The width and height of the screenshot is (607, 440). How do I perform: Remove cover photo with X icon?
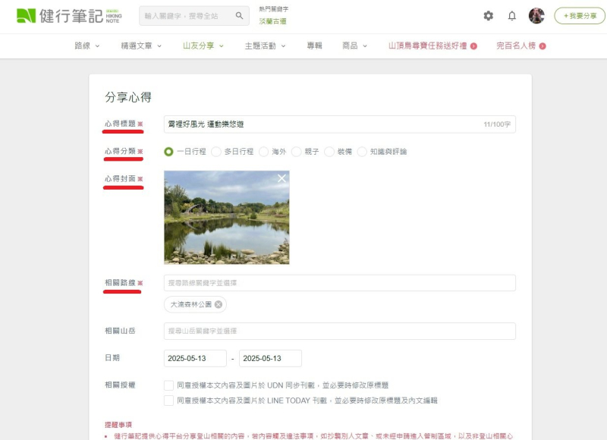coord(281,178)
